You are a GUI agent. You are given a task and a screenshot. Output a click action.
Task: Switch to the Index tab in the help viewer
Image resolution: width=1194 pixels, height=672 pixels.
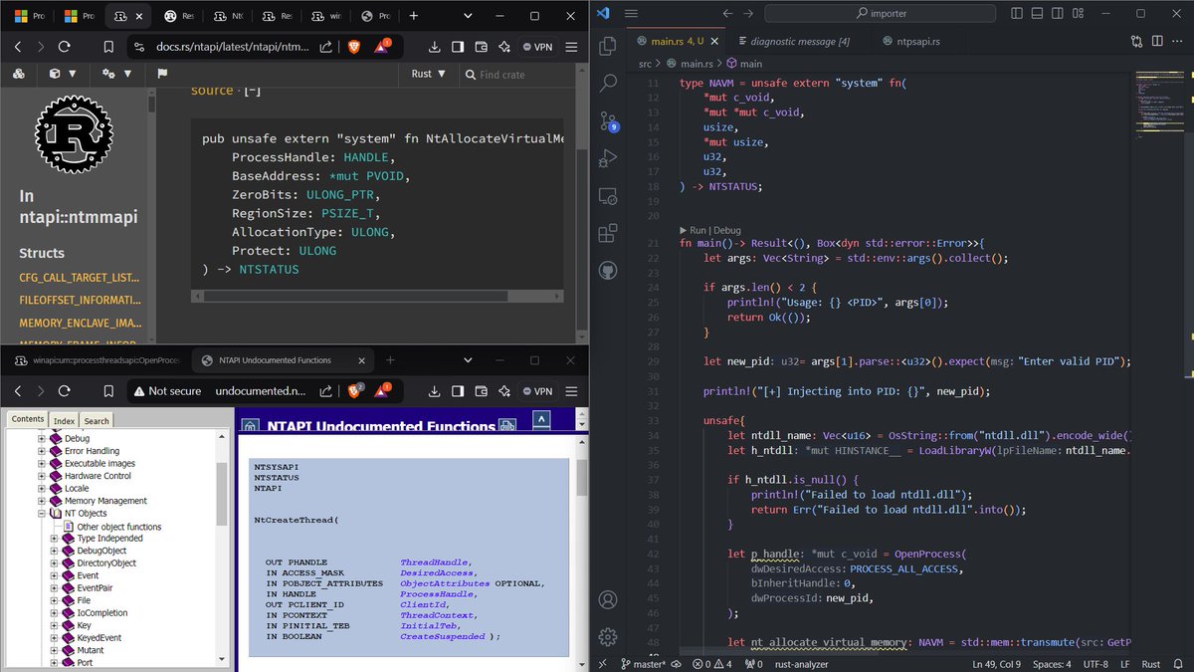click(63, 420)
